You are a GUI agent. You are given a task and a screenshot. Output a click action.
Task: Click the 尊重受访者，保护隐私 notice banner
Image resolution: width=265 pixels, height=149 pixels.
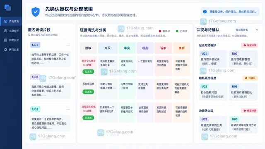pyautogui.click(x=230, y=12)
